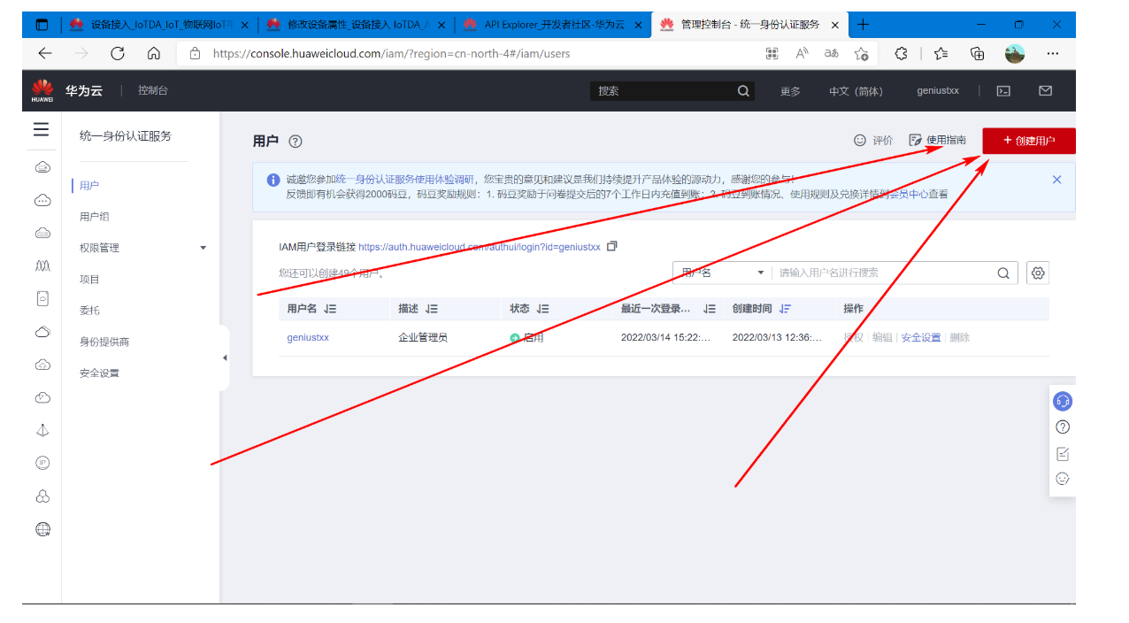Open the IAM user login URL link
This screenshot has width=1129, height=623.
point(480,247)
